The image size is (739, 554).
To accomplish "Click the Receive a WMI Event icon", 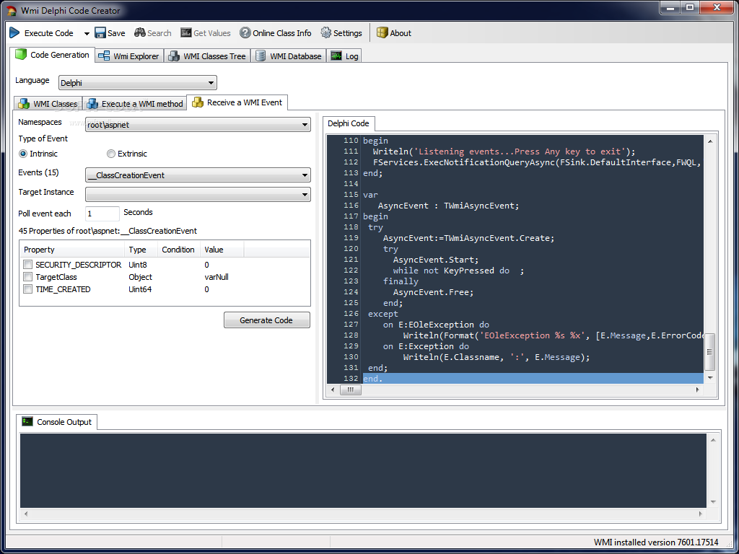I will click(198, 102).
